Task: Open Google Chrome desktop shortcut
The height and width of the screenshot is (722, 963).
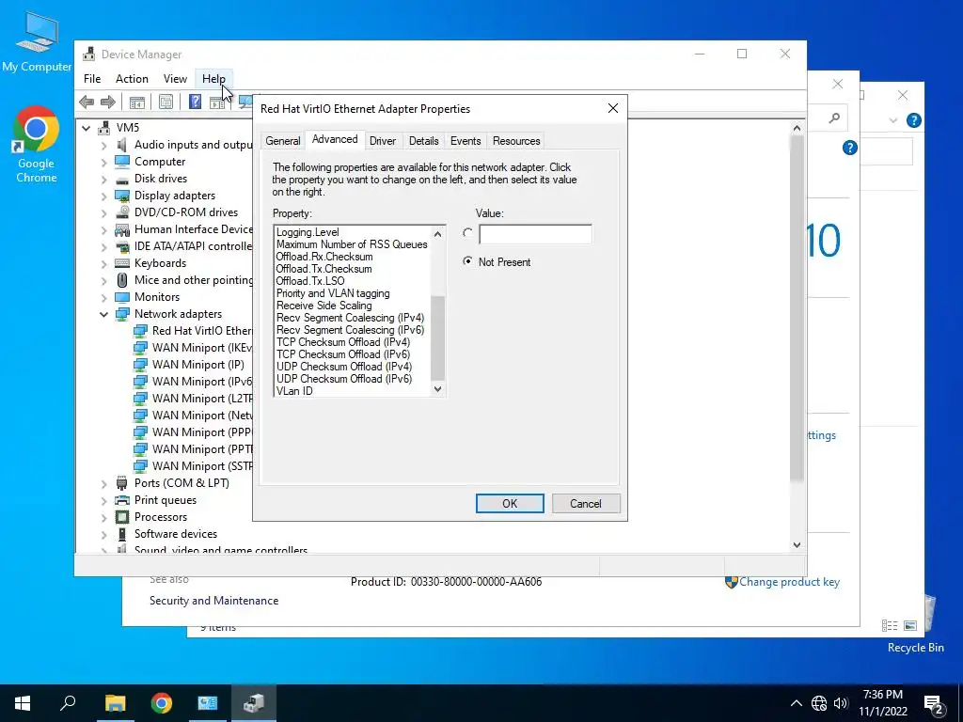Action: [x=37, y=145]
